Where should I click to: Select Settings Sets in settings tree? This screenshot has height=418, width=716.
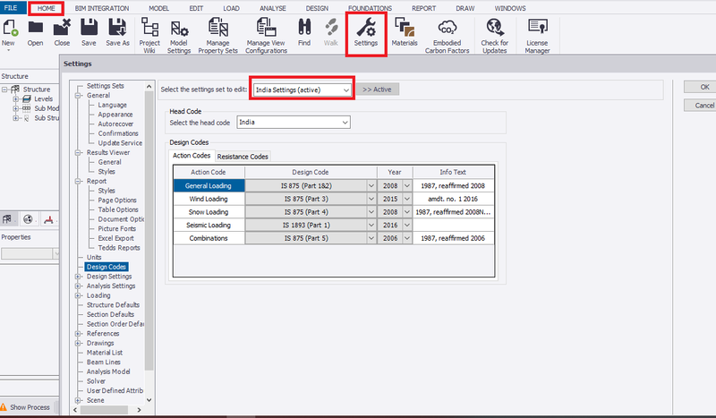pos(105,86)
